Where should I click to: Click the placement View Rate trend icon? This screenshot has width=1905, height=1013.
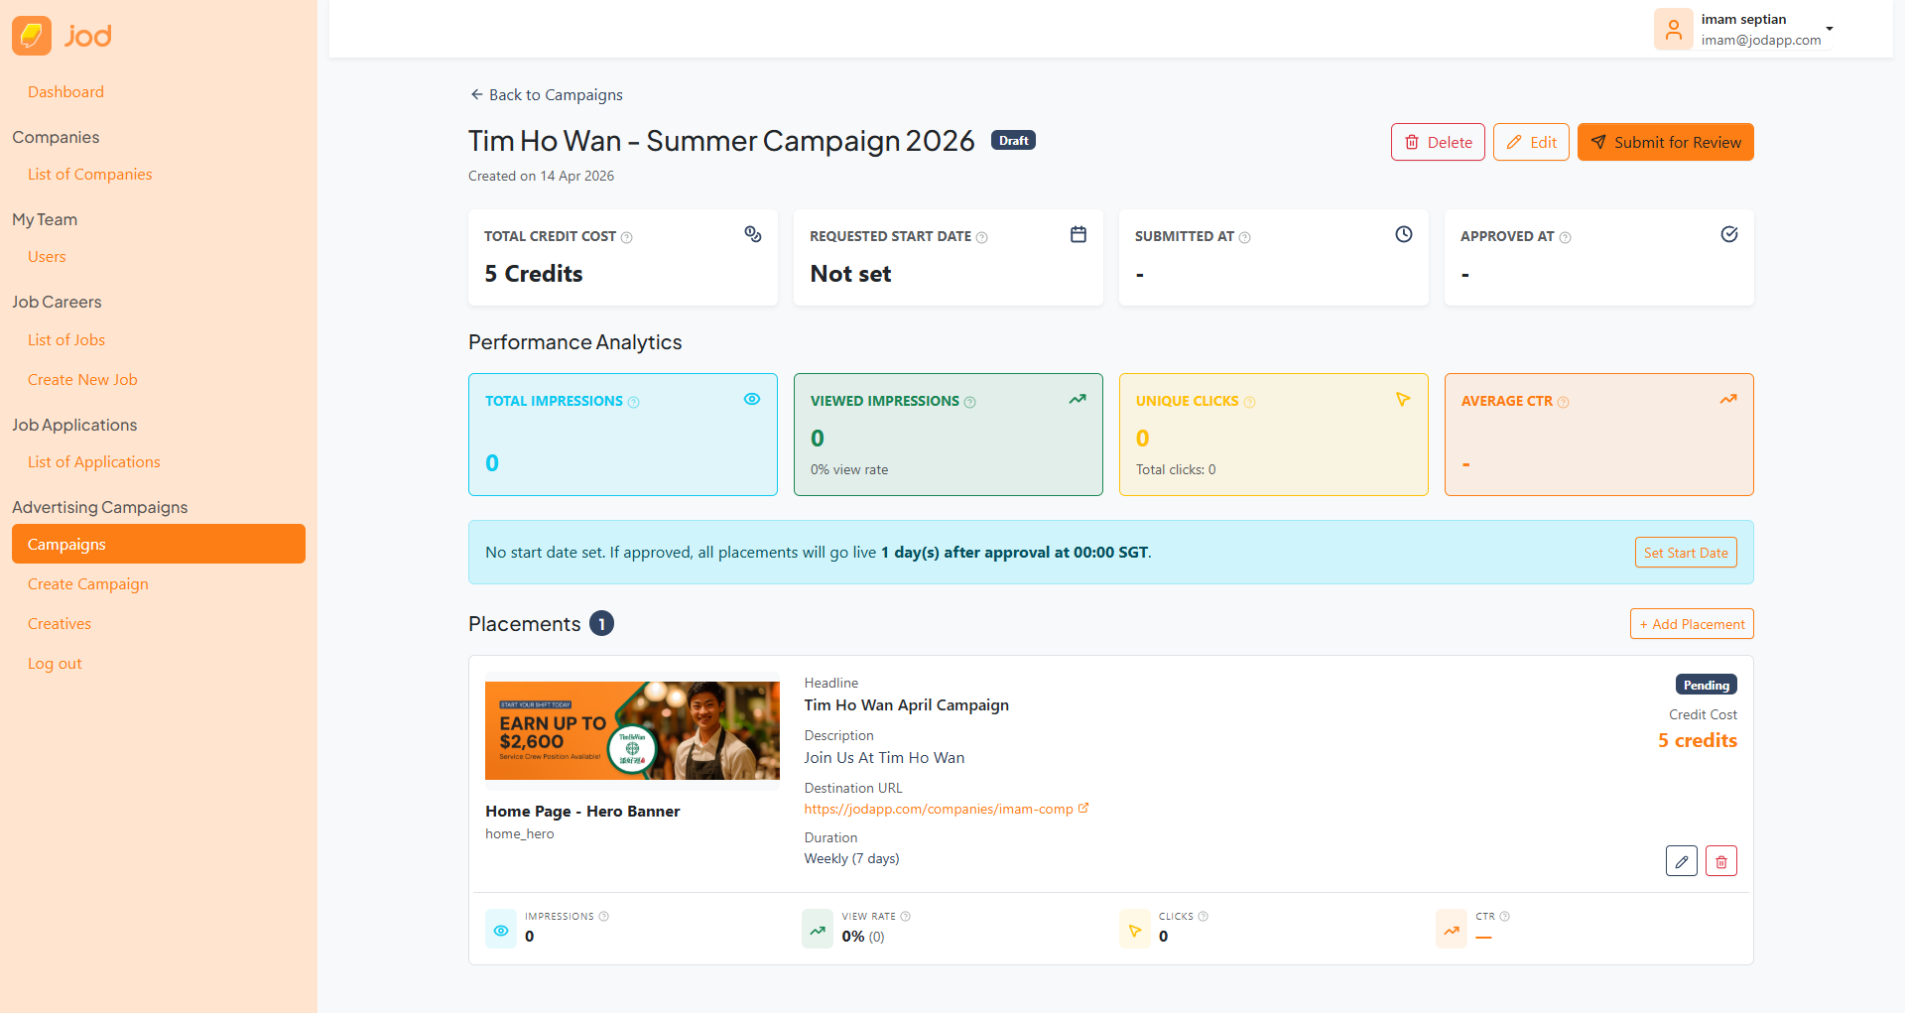[x=818, y=930]
